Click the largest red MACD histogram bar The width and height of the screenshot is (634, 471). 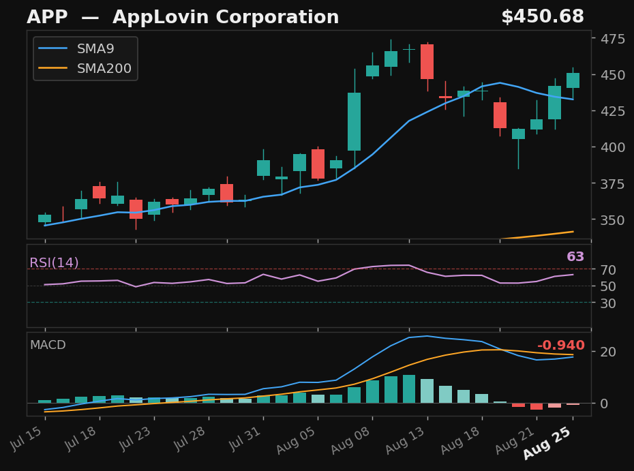click(537, 406)
